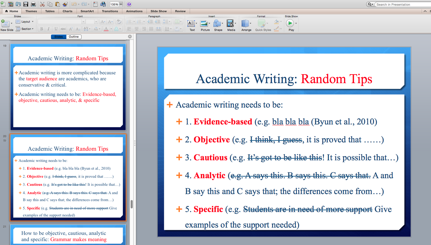Open Quick Styles in Format group
The image size is (431, 245).
click(263, 25)
